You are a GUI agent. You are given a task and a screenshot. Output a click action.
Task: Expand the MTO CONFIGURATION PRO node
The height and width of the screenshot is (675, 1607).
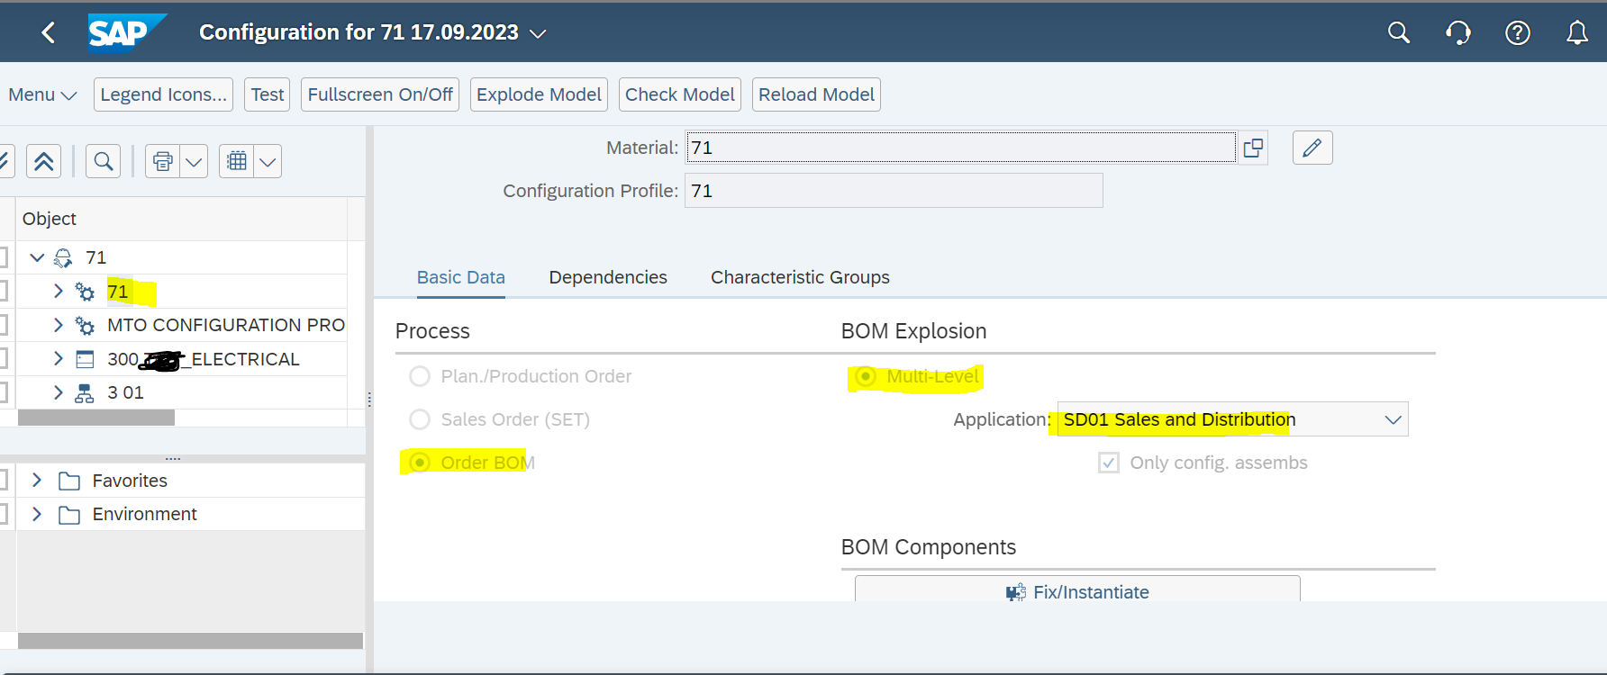click(59, 325)
